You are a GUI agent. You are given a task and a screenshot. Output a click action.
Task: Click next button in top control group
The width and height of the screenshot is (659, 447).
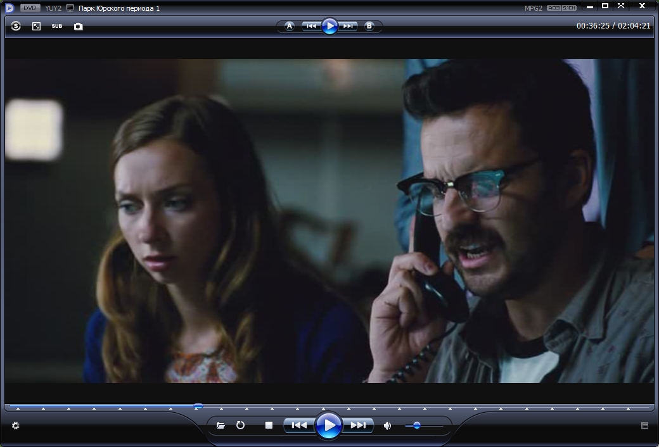(348, 26)
